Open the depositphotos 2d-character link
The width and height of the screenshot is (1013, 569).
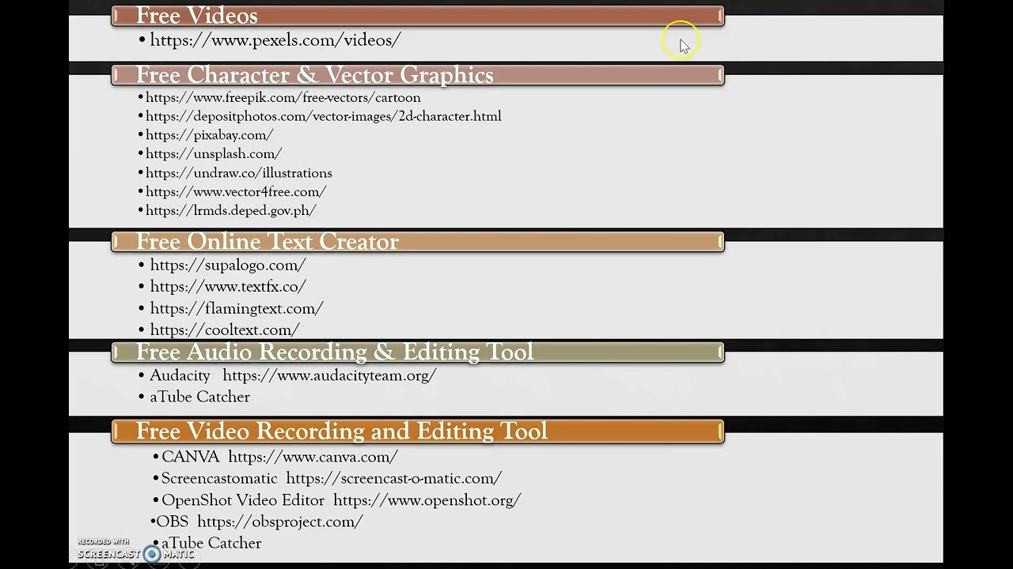point(324,116)
